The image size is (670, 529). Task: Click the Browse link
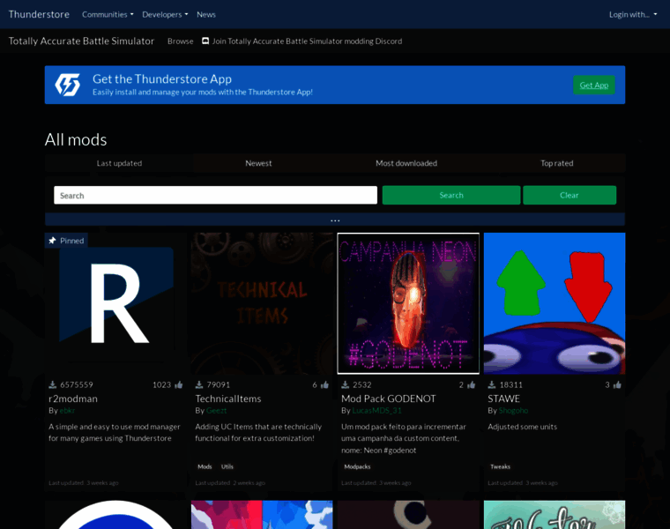pyautogui.click(x=181, y=41)
